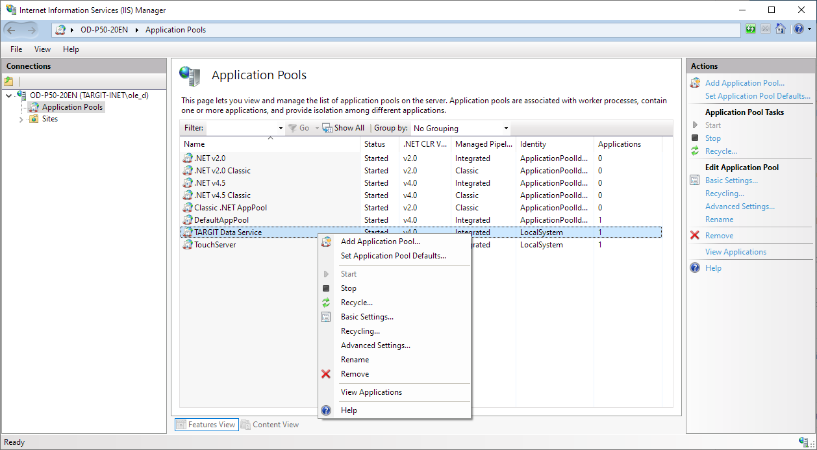Click Set Application Pool Defaults... link in Actions
This screenshot has width=817, height=450.
click(x=758, y=96)
